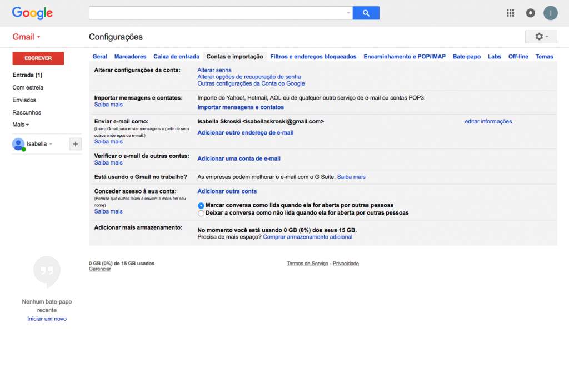Click Saiba mais under Verificar o e-mail
This screenshot has width=569, height=377.
[108, 163]
